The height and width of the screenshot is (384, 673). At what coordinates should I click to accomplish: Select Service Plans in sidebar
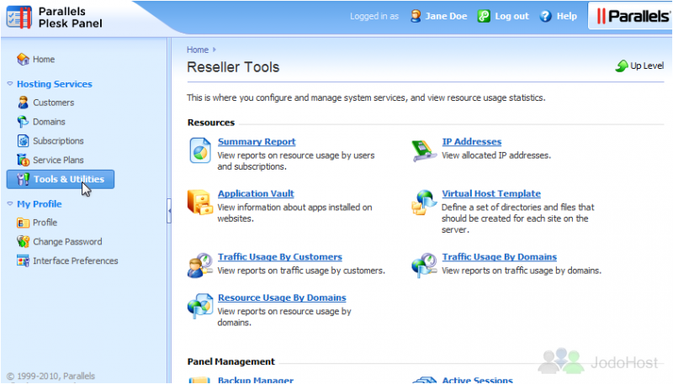(58, 160)
